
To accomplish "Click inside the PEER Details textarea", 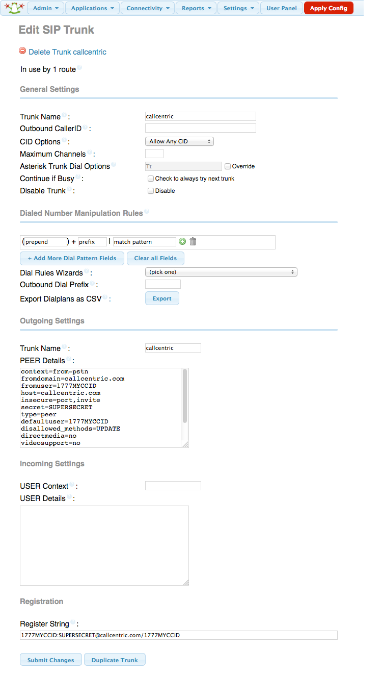I will [x=104, y=408].
